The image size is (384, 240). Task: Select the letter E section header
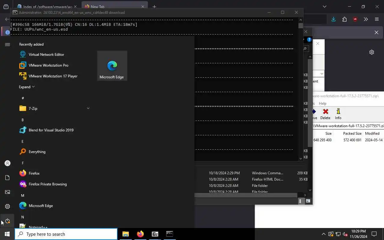coord(22,141)
